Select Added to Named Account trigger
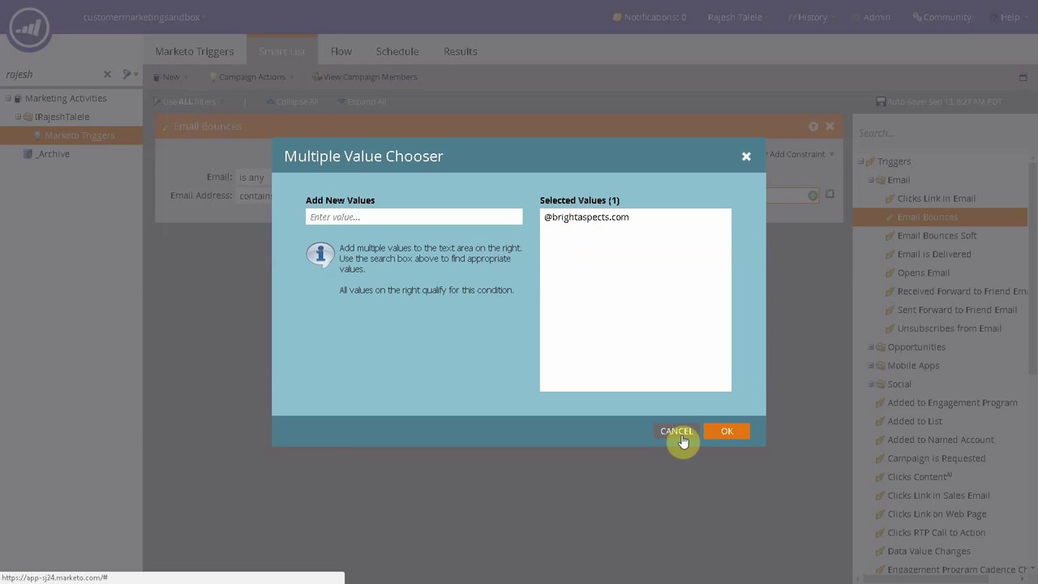 tap(940, 440)
